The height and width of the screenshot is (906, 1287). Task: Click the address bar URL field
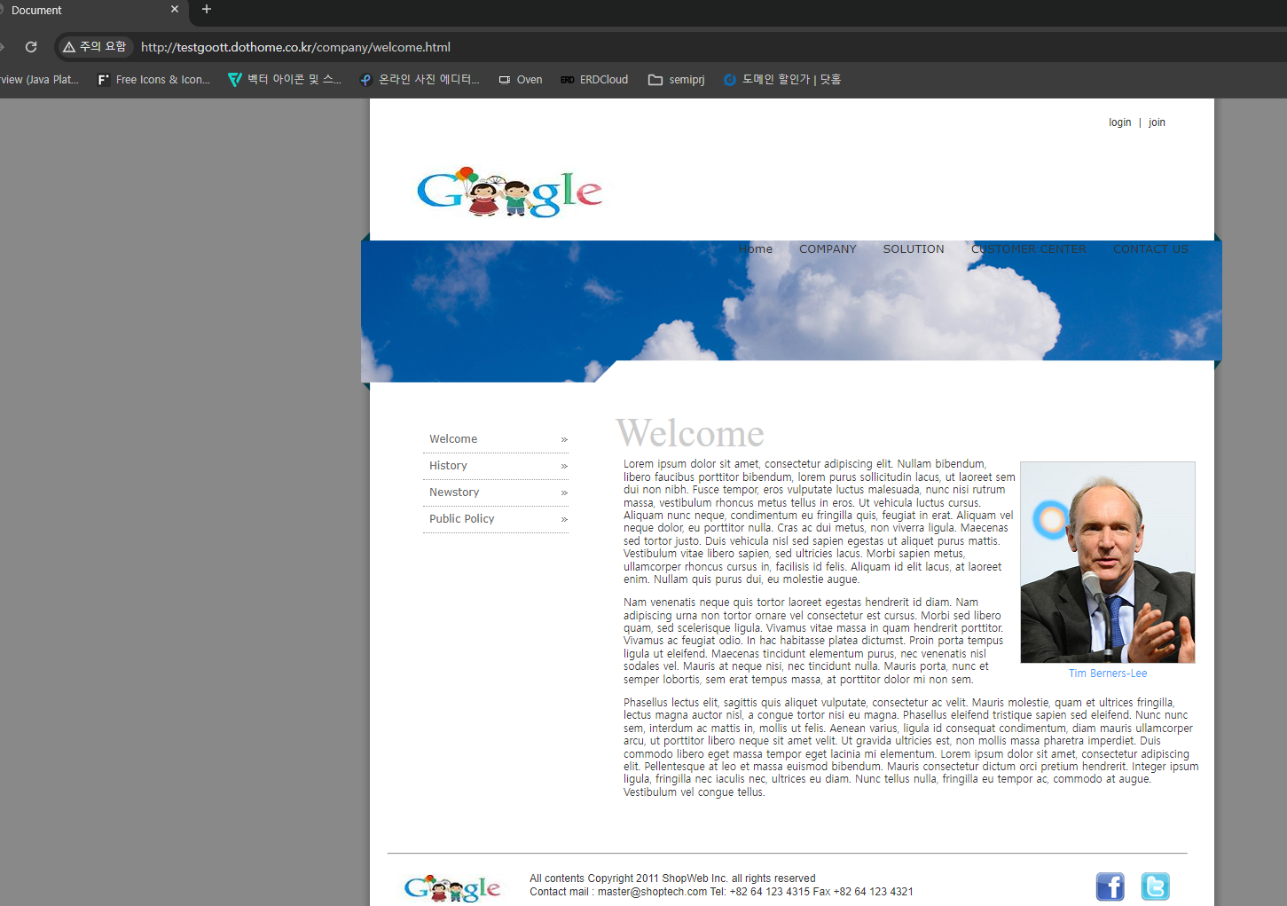pos(295,47)
